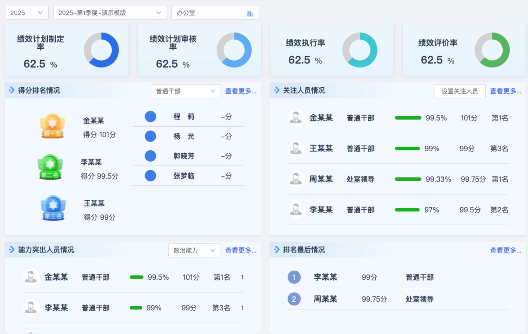Click 李某某 name in 排名最后情况
Screen dimensions: 528x334
coord(325,277)
